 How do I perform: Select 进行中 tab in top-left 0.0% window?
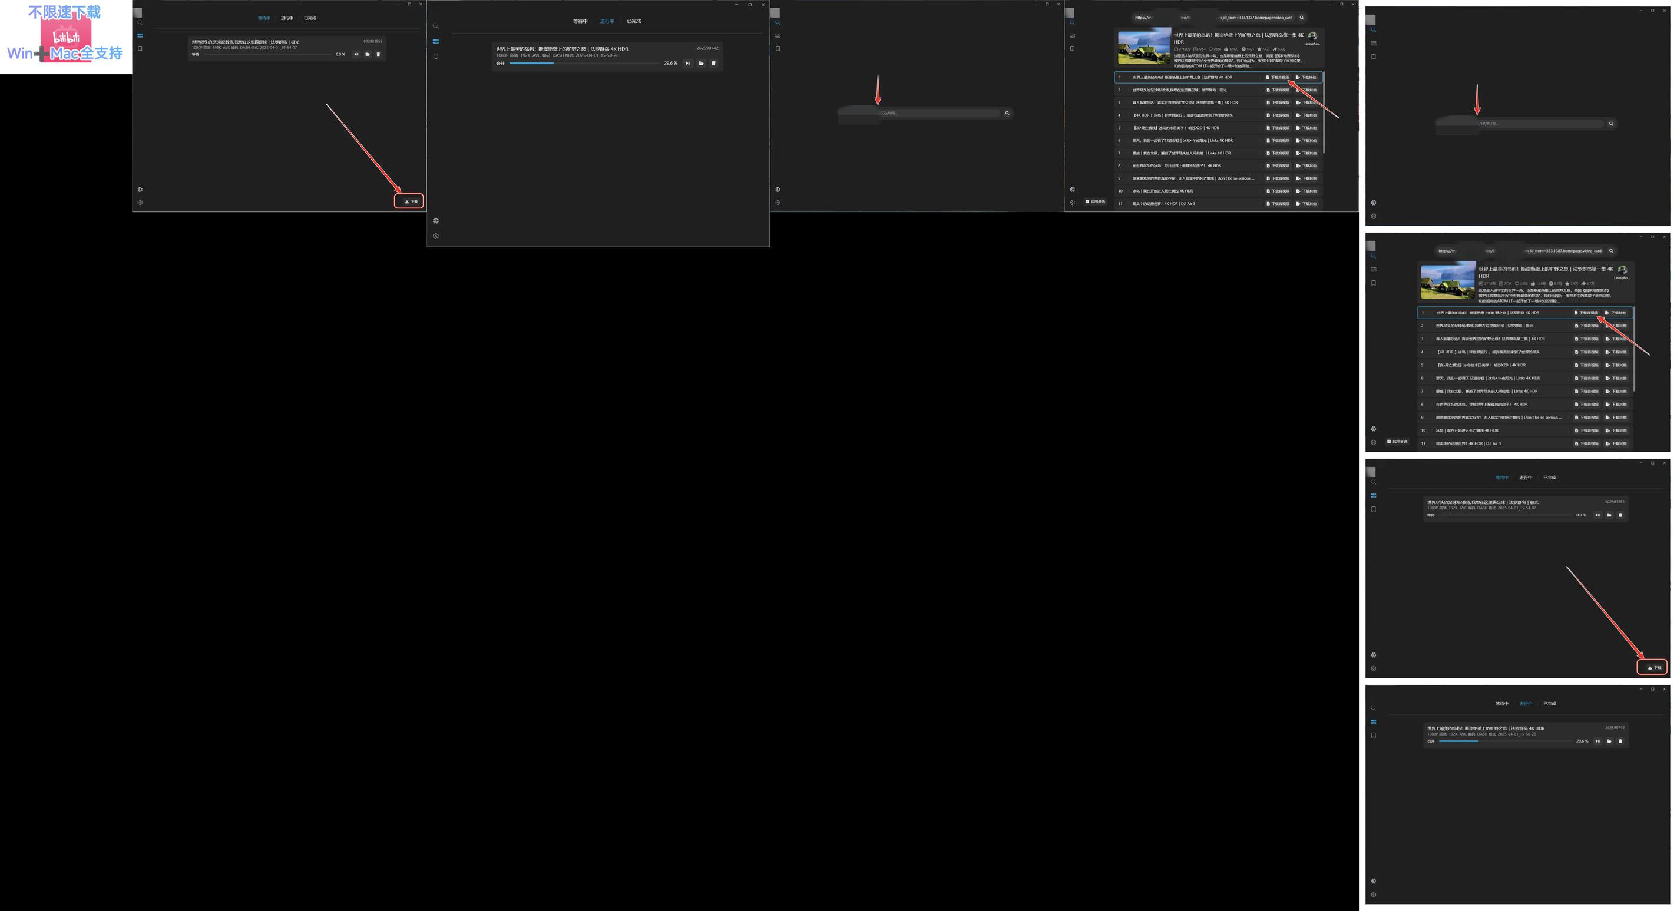pos(286,18)
